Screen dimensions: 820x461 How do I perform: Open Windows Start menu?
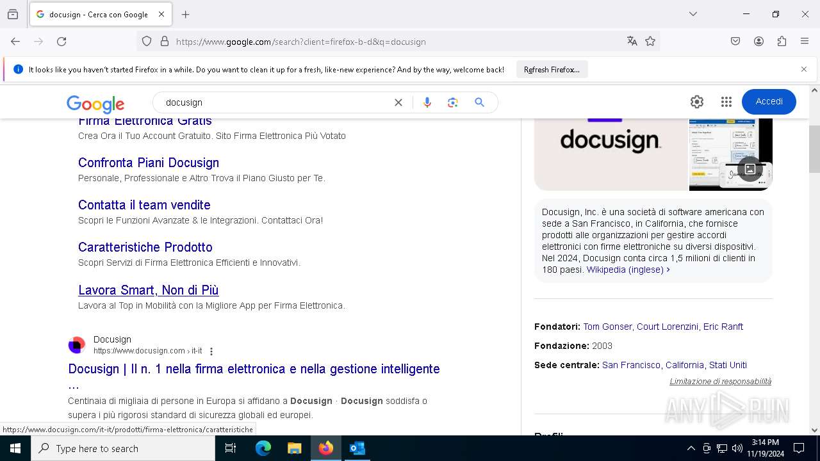(15, 448)
